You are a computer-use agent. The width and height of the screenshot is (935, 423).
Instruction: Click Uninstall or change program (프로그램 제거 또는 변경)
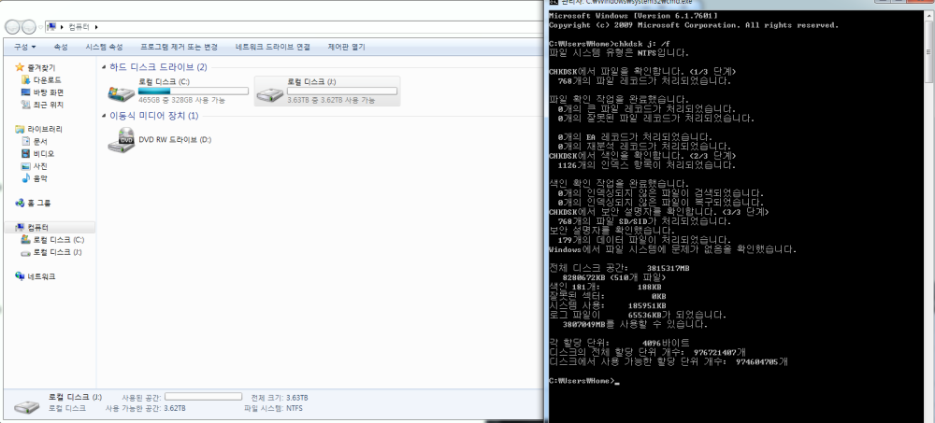point(179,46)
